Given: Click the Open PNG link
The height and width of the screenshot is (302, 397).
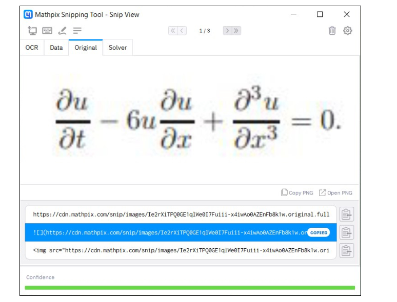Looking at the screenshot, I should click(x=335, y=193).
